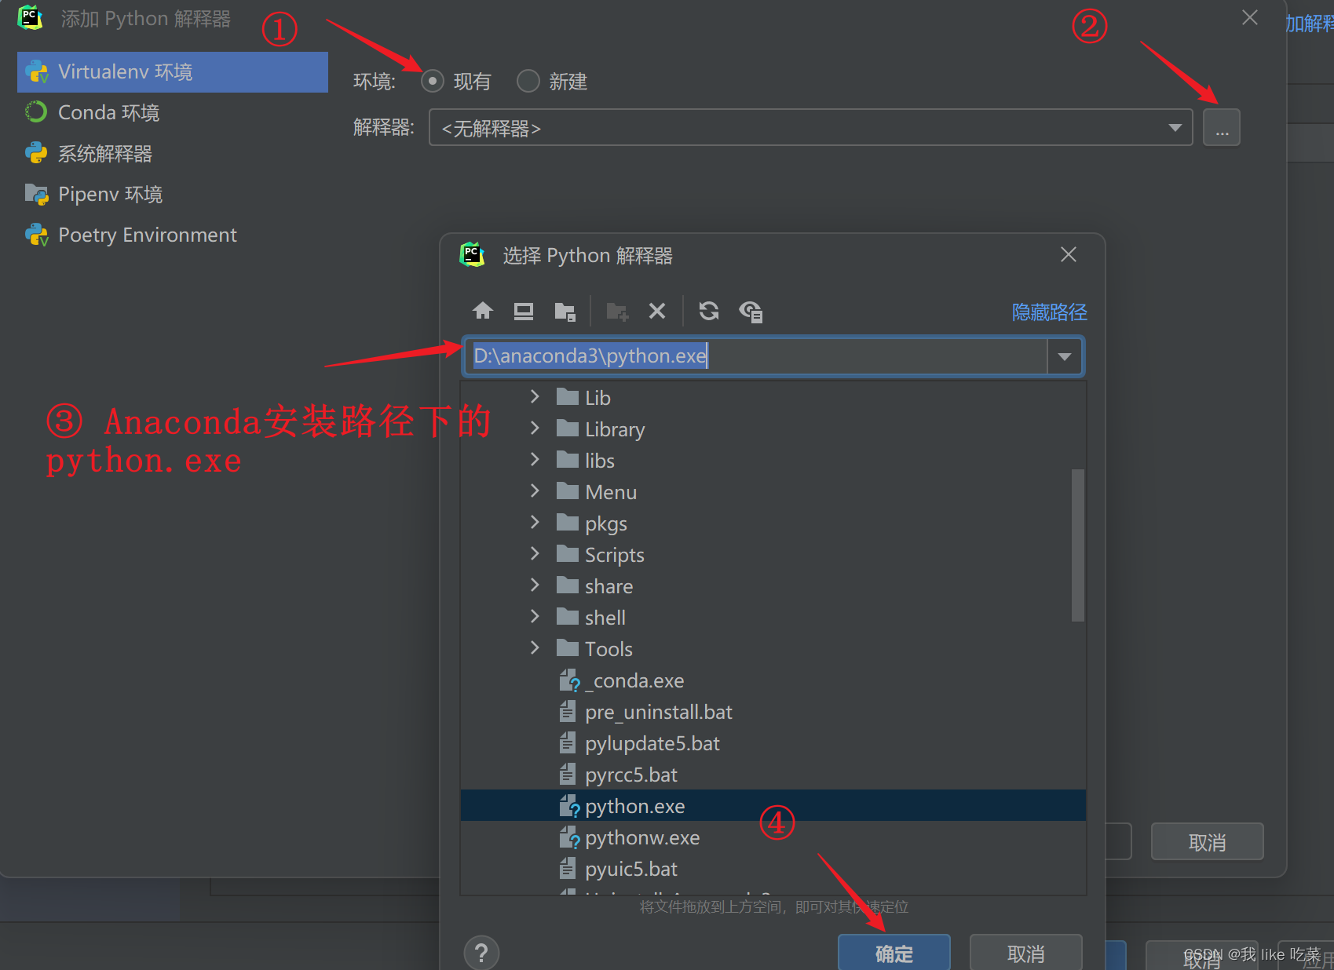This screenshot has width=1334, height=970.
Task: Select the 新建 (new) environment radio
Action: tap(528, 81)
